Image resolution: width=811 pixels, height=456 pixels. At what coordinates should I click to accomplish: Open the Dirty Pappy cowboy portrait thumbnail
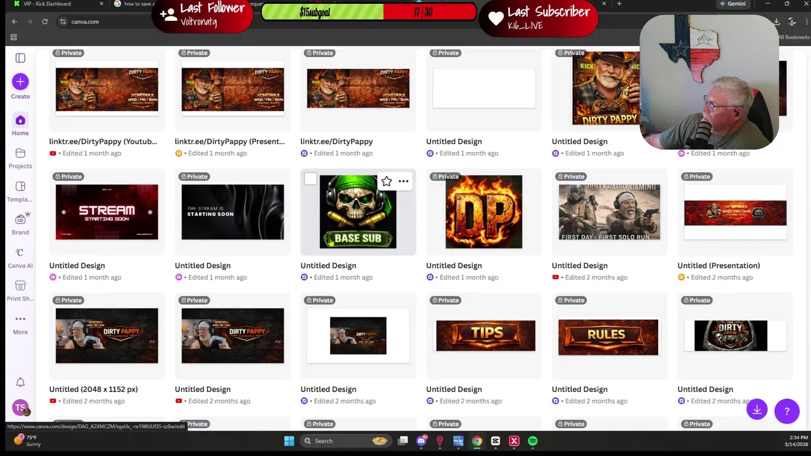coord(605,88)
